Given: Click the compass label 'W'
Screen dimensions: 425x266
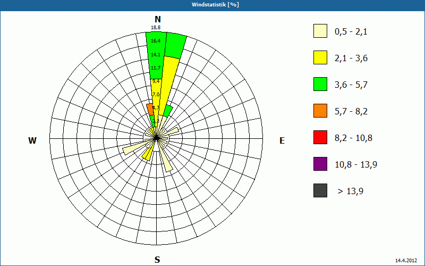Looking at the screenshot, I should pyautogui.click(x=32, y=140).
